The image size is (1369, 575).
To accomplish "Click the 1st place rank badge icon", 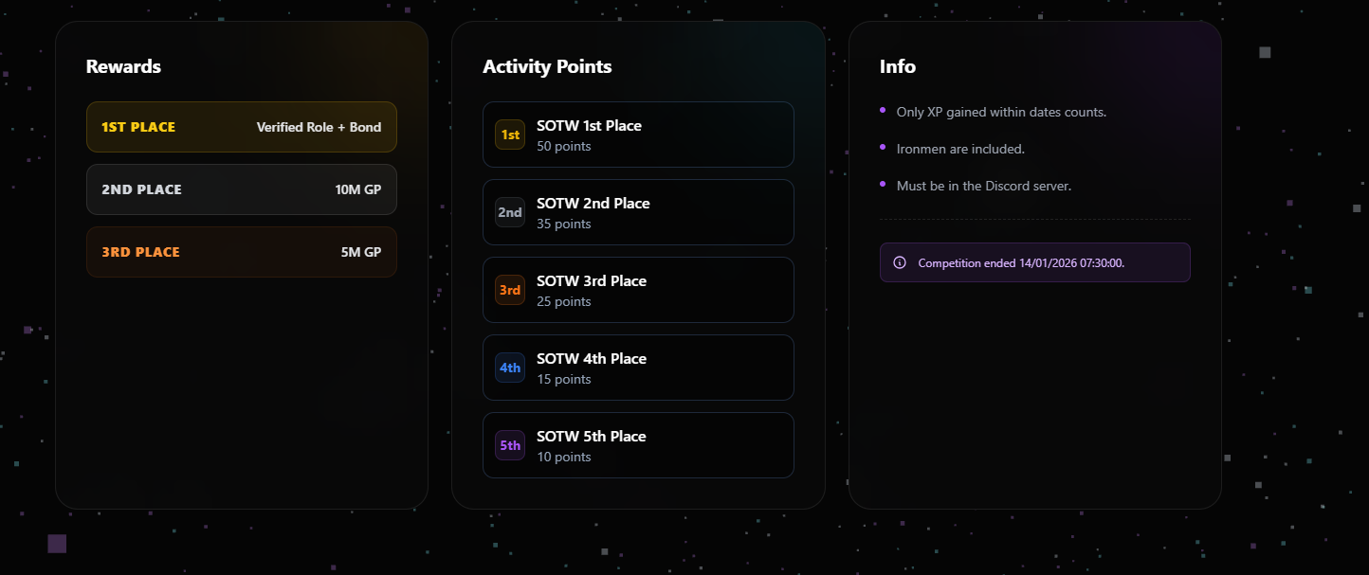I will click(509, 135).
